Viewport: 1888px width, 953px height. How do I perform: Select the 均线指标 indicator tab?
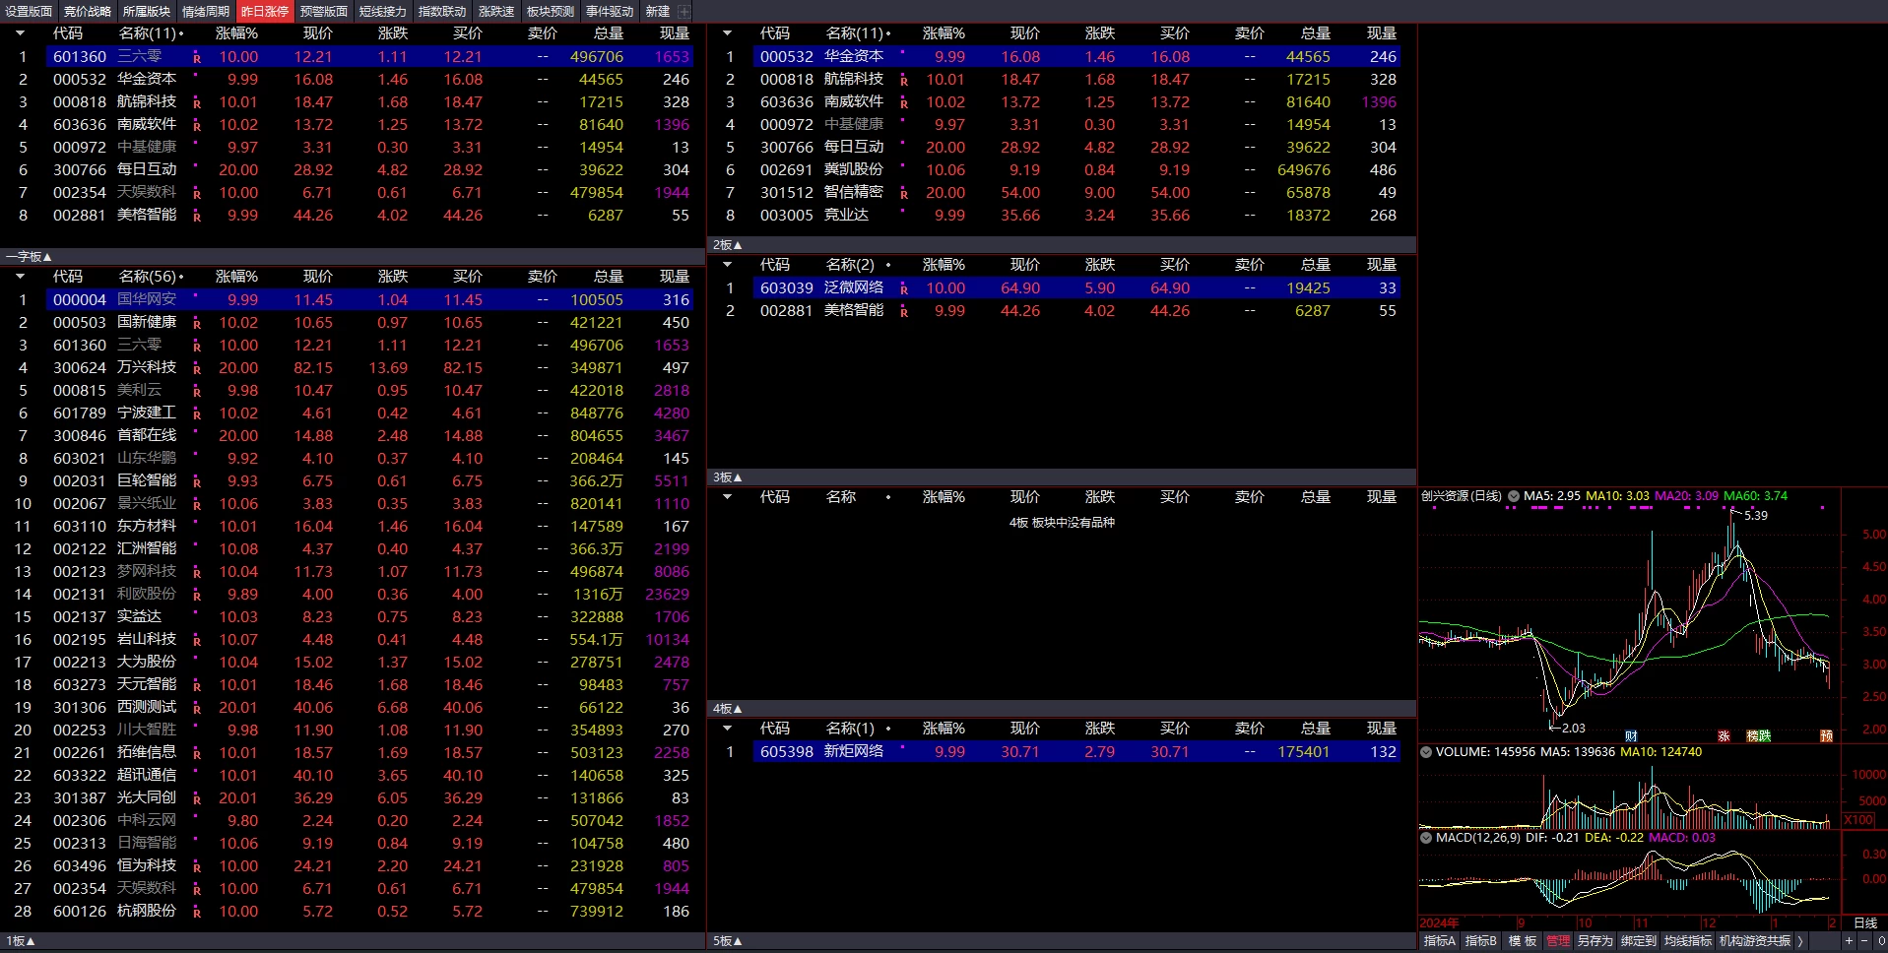[x=1688, y=940]
